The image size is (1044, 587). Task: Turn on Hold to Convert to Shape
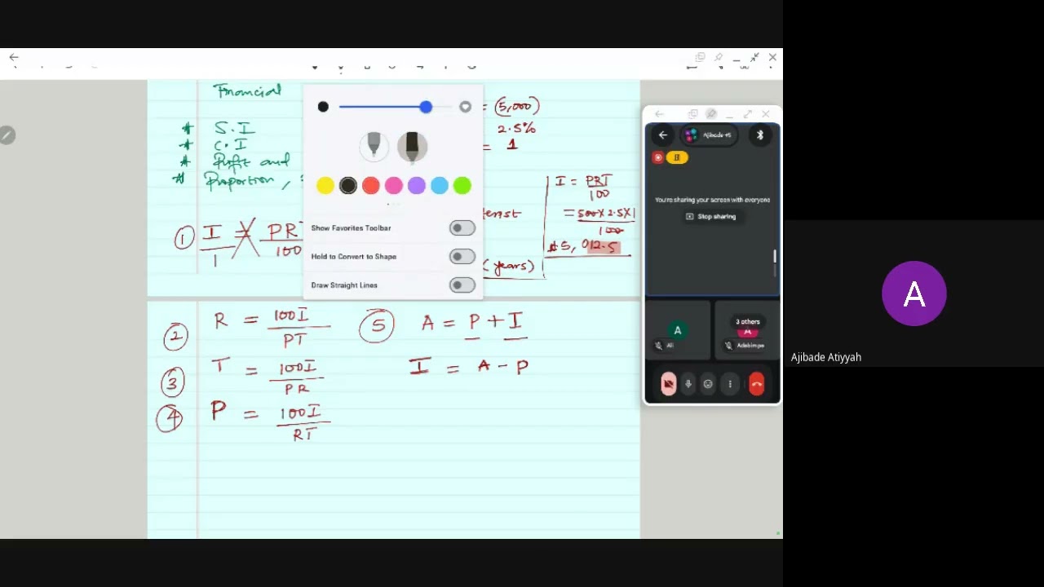click(462, 257)
